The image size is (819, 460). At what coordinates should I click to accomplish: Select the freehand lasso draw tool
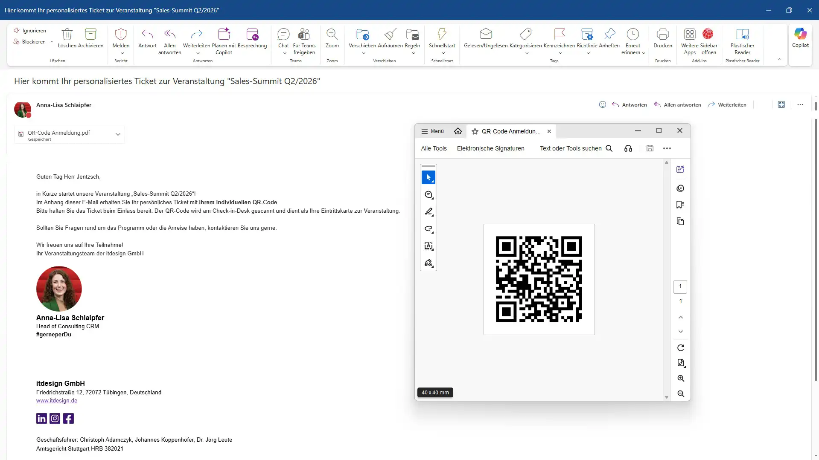[428, 229]
